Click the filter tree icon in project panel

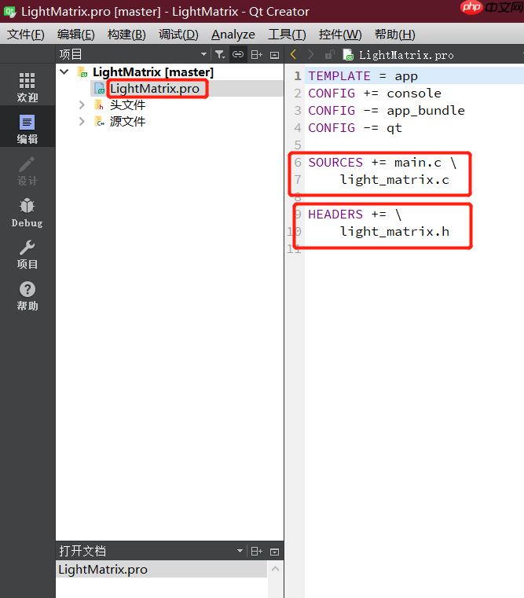(220, 54)
